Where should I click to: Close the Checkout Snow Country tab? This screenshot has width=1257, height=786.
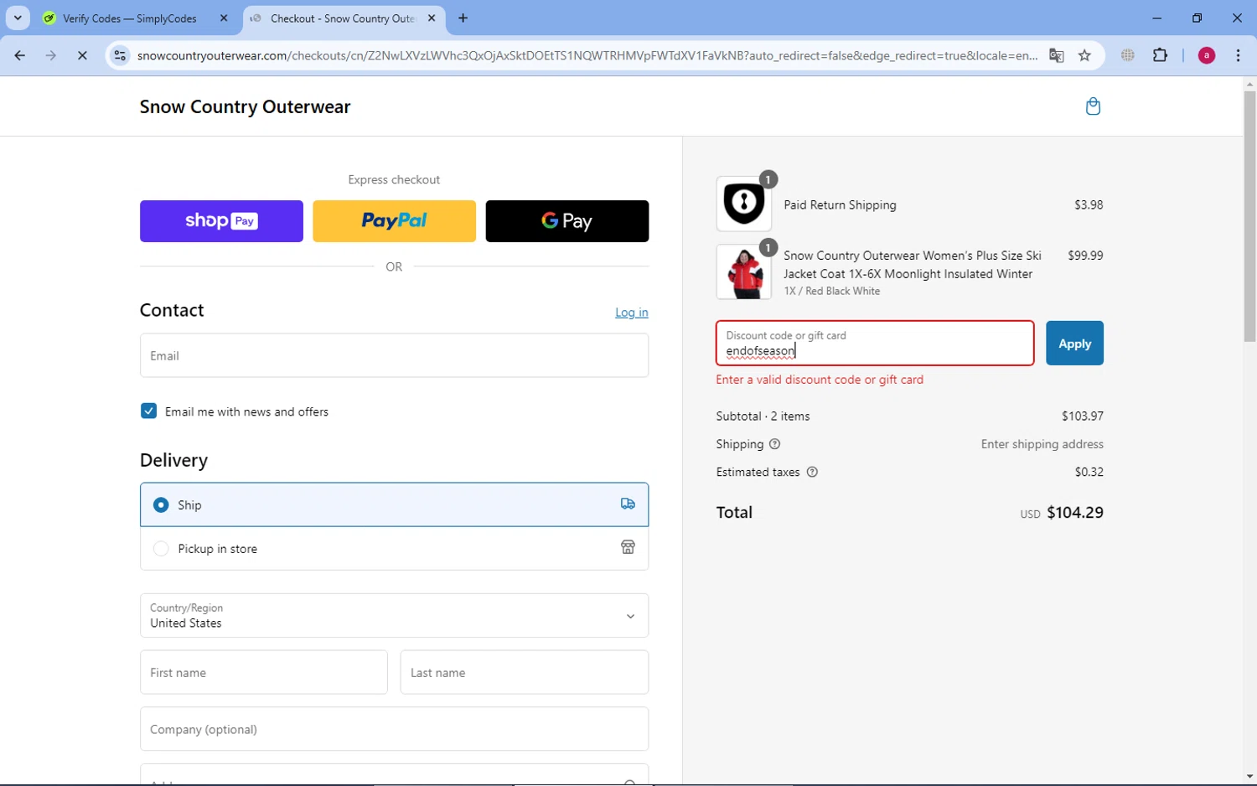[x=432, y=18]
